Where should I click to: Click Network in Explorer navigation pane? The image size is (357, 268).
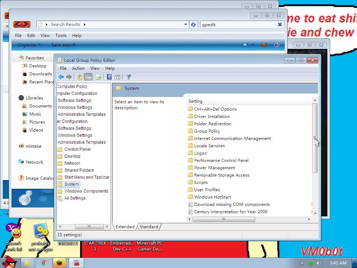35,162
